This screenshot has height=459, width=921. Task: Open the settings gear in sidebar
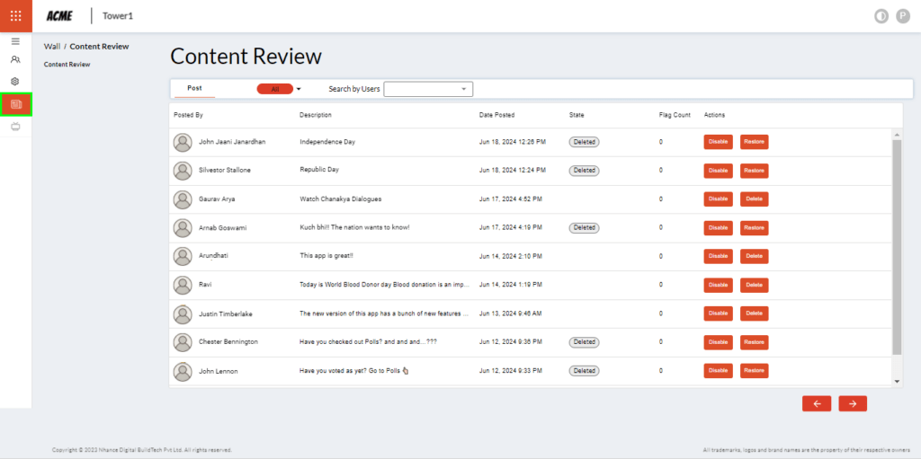coord(15,82)
